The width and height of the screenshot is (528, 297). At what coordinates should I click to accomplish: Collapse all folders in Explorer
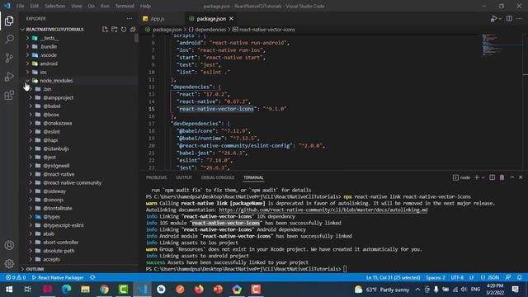(x=133, y=30)
